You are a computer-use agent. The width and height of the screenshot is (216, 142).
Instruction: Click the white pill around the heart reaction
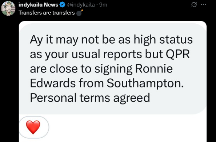pyautogui.click(x=34, y=127)
